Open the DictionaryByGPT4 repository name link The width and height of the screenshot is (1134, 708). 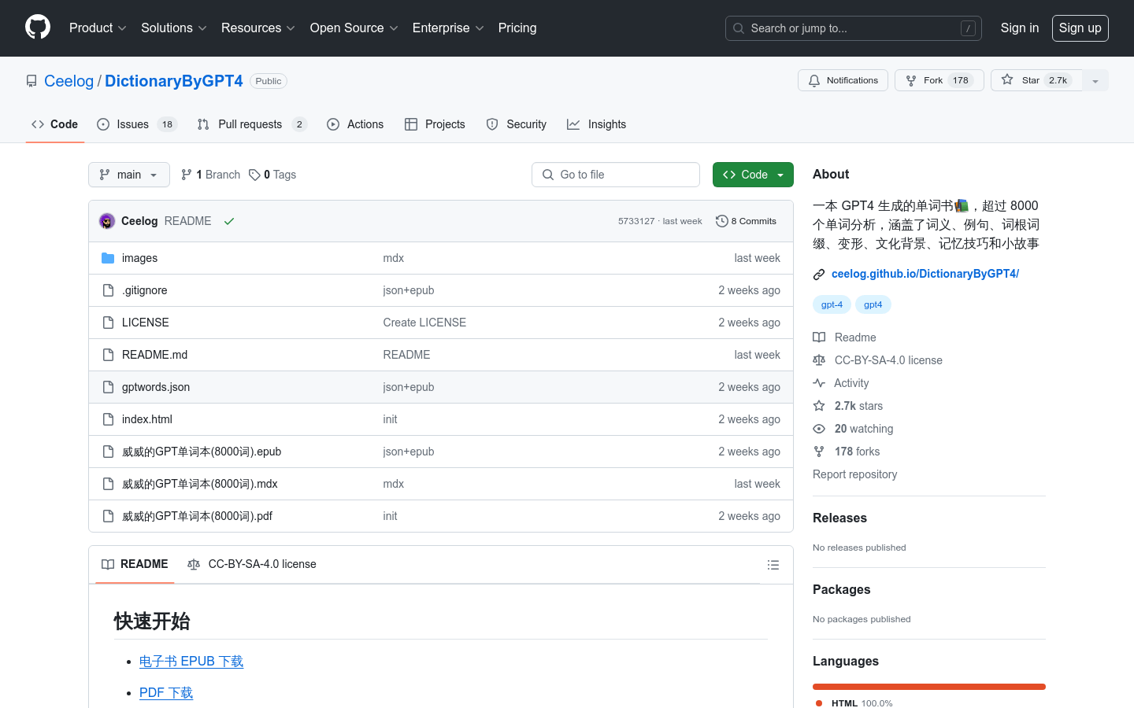pos(174,81)
